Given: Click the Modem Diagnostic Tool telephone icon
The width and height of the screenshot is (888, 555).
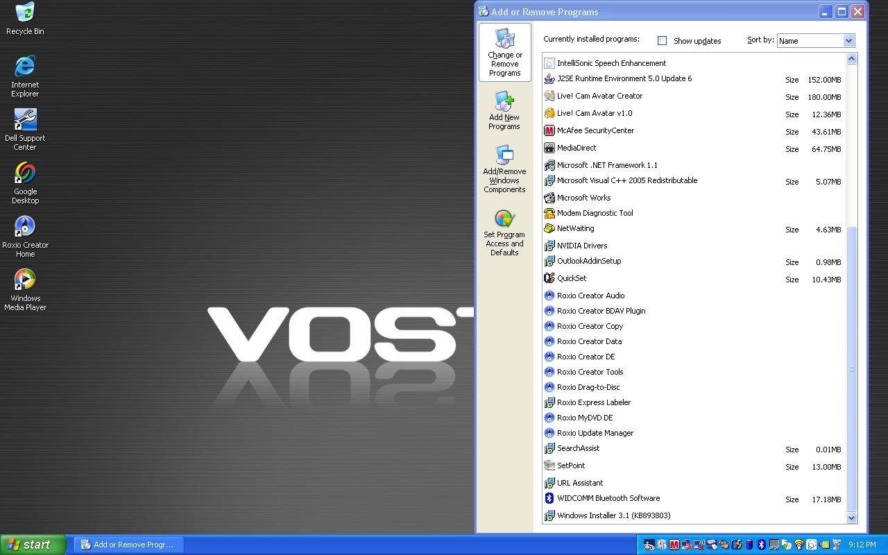Looking at the screenshot, I should click(549, 213).
